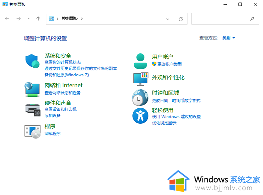This screenshot has width=263, height=195.
Task: Maximize the Control Panel window
Action: [x=240, y=4]
